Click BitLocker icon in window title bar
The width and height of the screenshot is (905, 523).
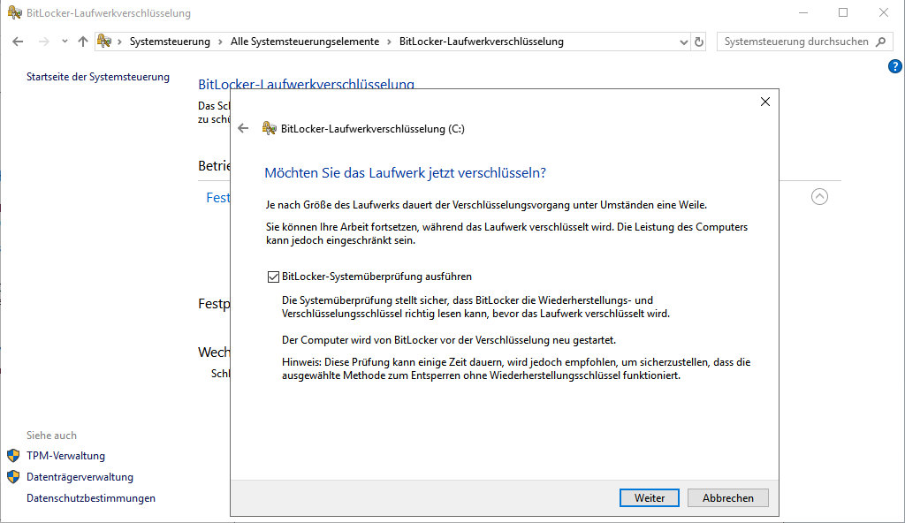(15, 12)
